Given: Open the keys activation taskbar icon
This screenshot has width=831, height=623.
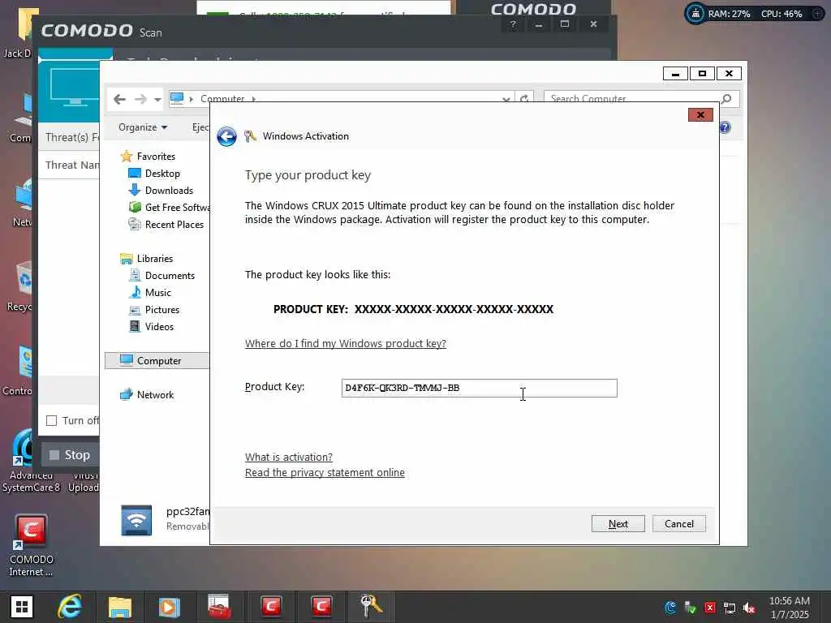Looking at the screenshot, I should tap(371, 607).
